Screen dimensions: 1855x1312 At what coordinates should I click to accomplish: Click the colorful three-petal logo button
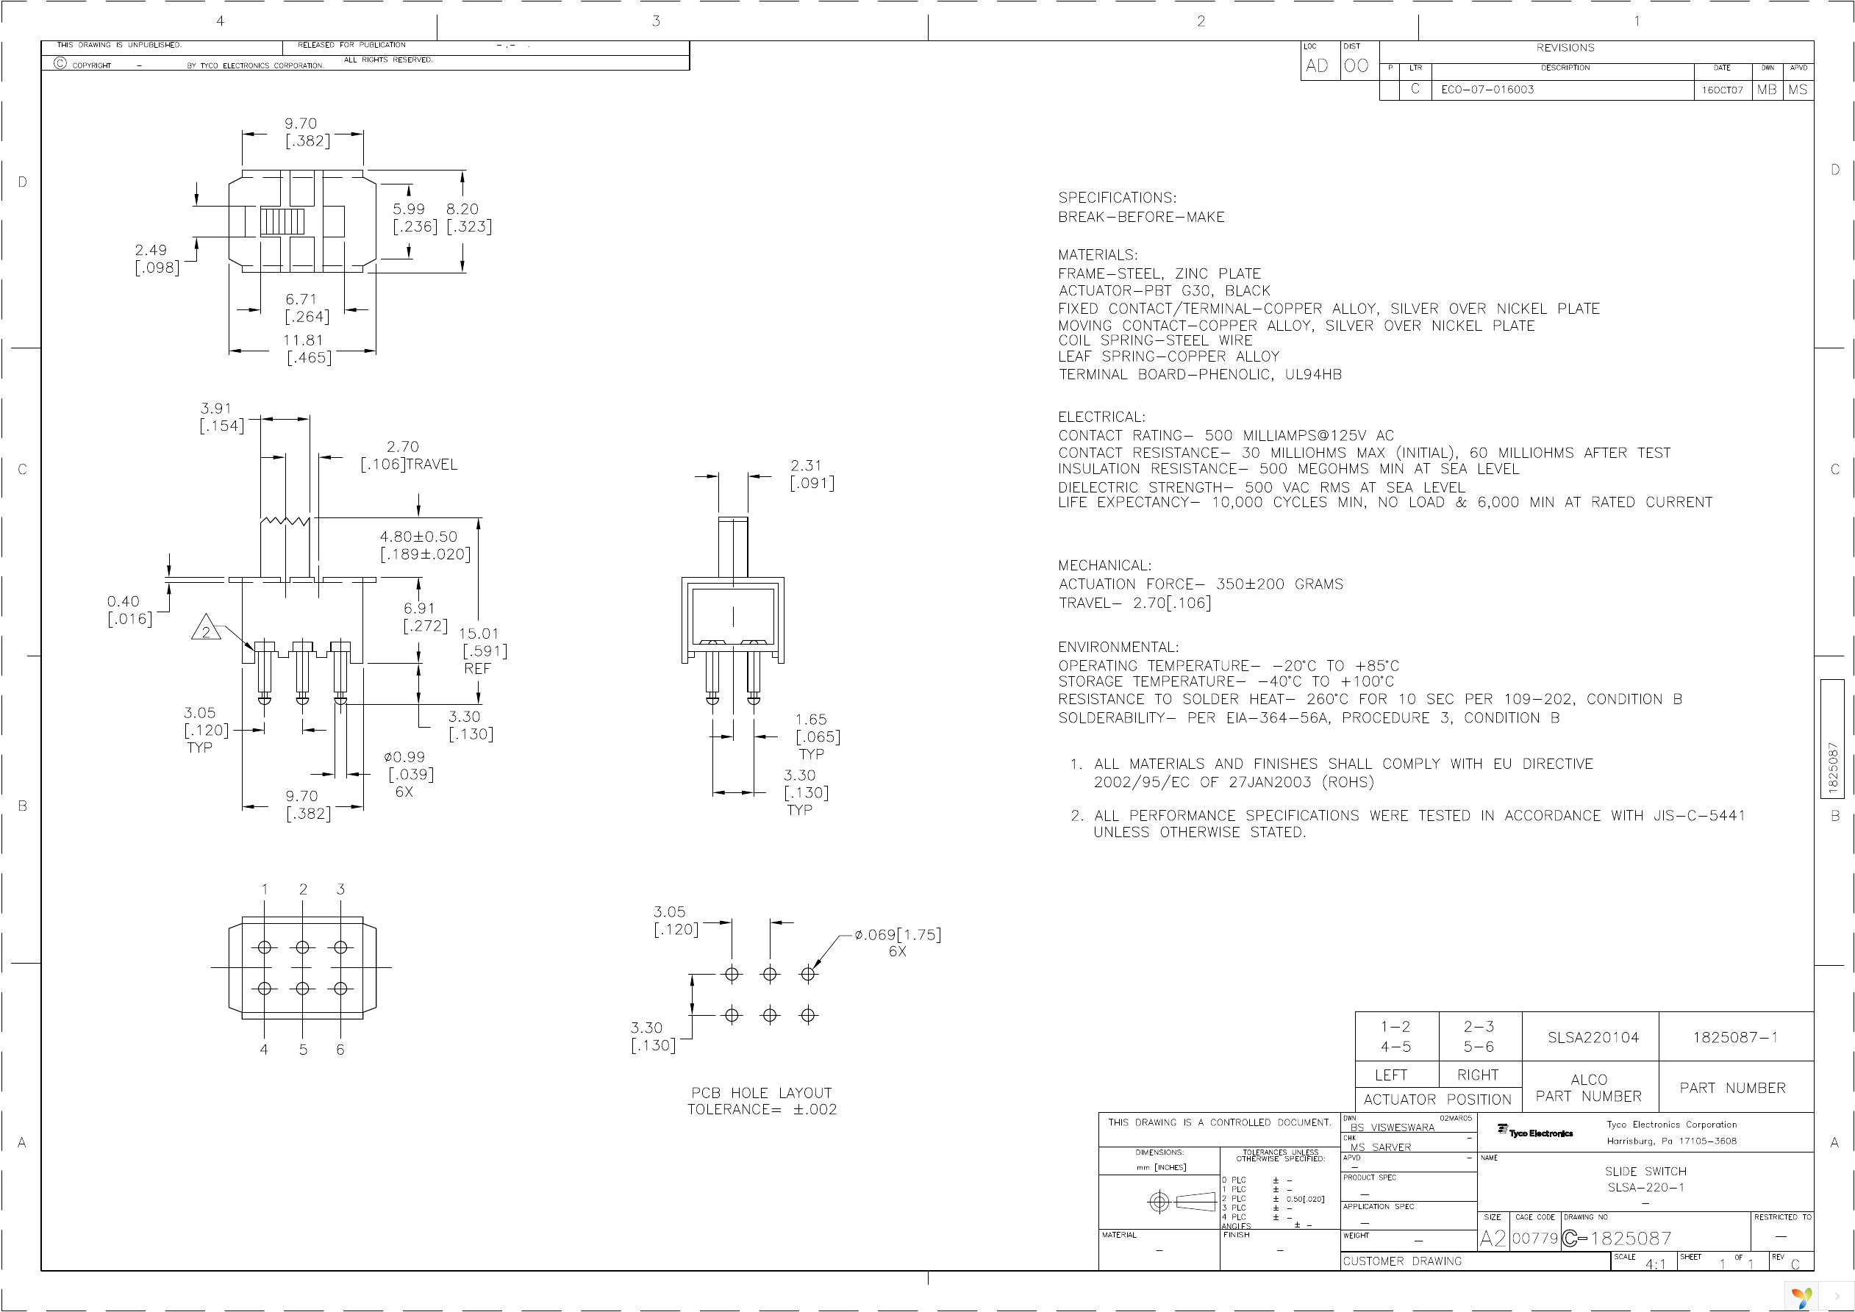click(x=1801, y=1297)
